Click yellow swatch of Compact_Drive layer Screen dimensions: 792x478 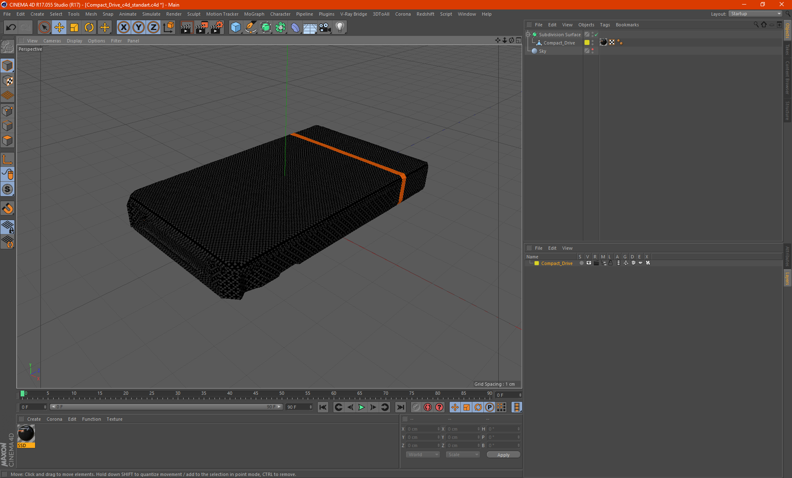[537, 263]
